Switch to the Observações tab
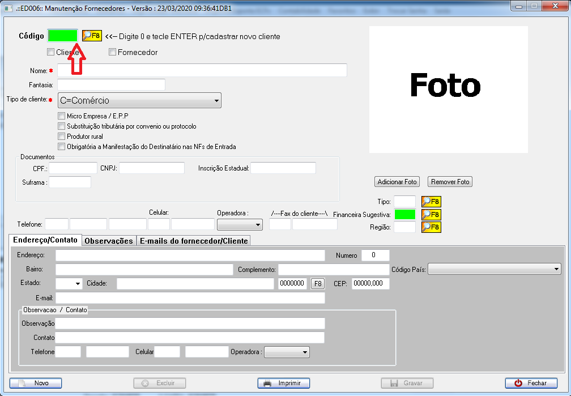 pos(109,241)
